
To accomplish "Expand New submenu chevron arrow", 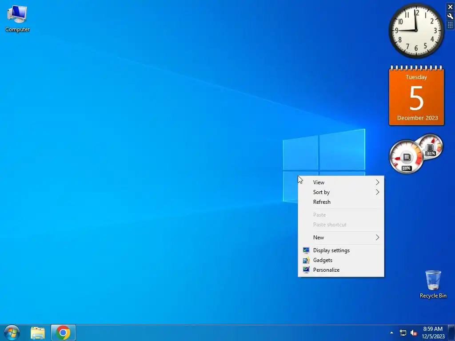I will pyautogui.click(x=377, y=237).
